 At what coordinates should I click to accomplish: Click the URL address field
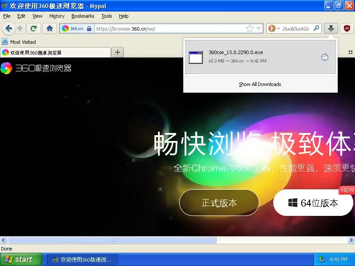(x=170, y=29)
